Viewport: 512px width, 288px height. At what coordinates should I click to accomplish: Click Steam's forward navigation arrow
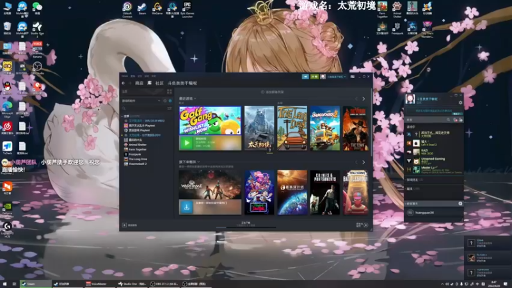click(x=130, y=83)
